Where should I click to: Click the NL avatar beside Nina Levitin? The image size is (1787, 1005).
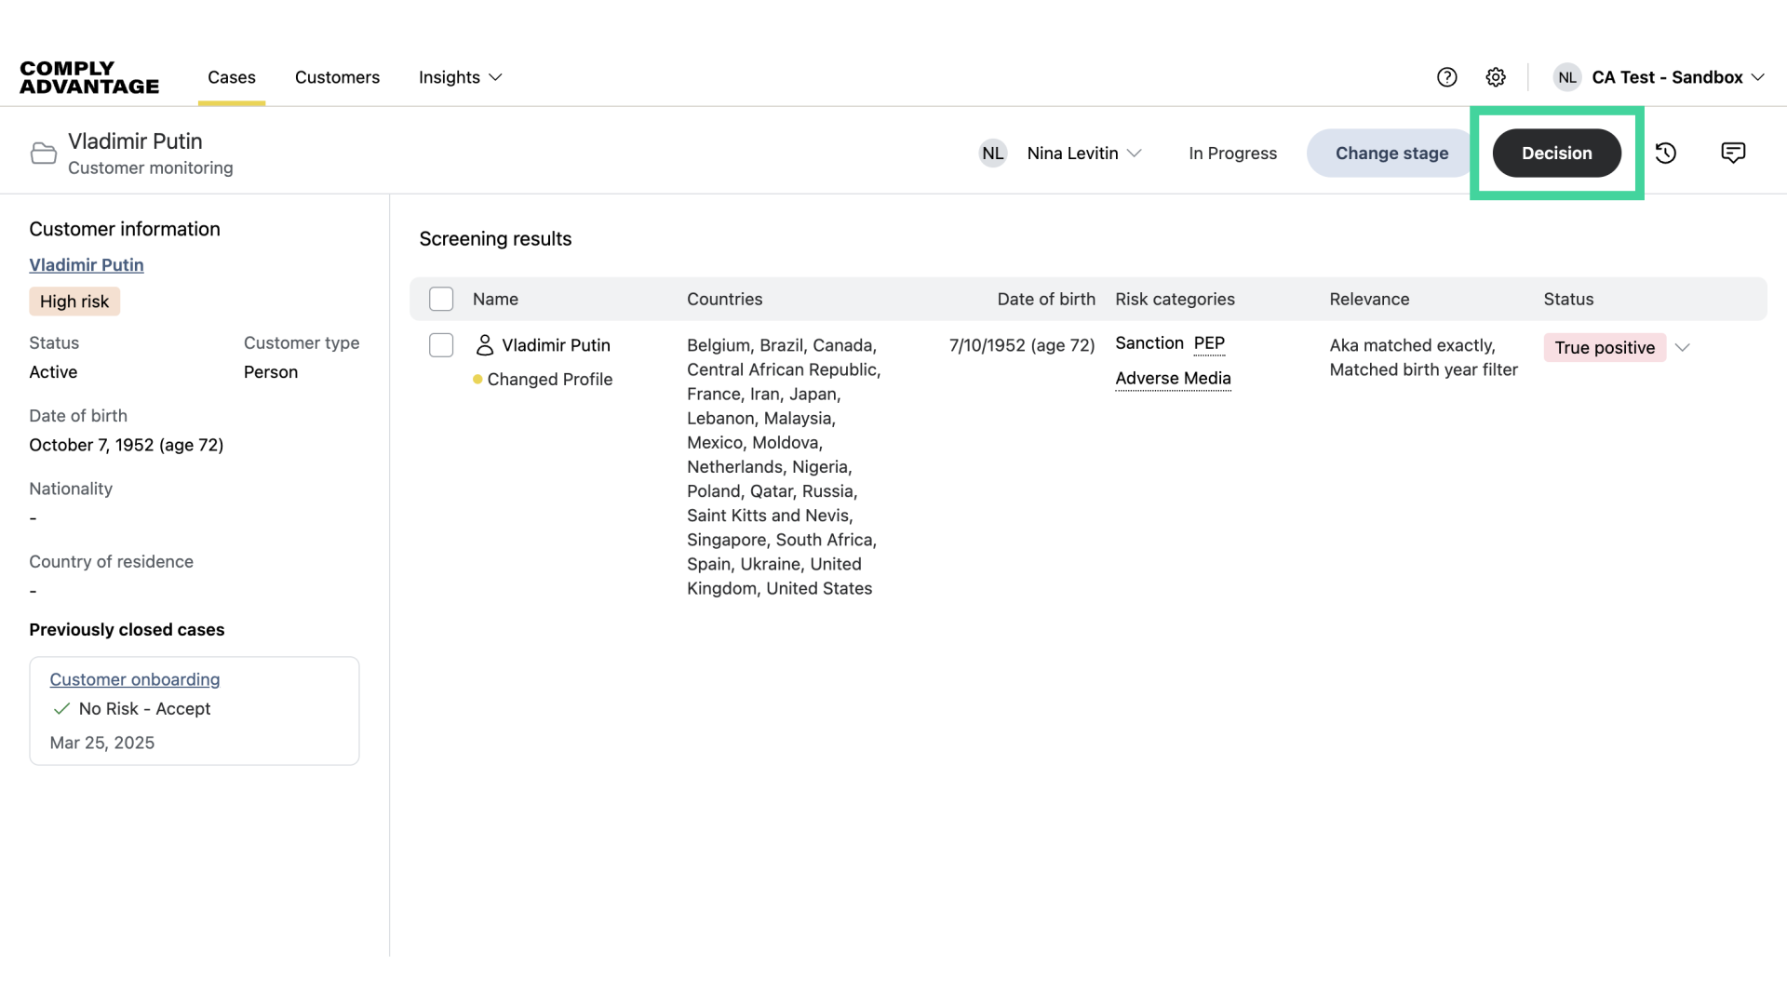pyautogui.click(x=993, y=154)
